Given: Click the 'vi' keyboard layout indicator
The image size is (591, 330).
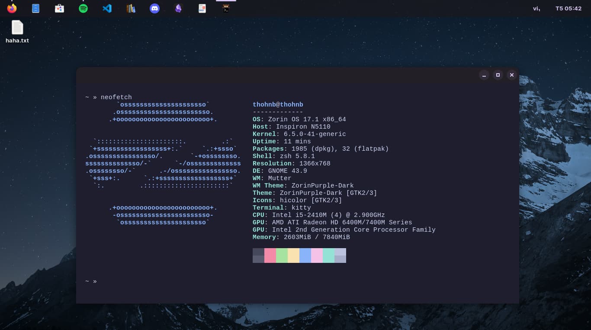Looking at the screenshot, I should pos(536,8).
